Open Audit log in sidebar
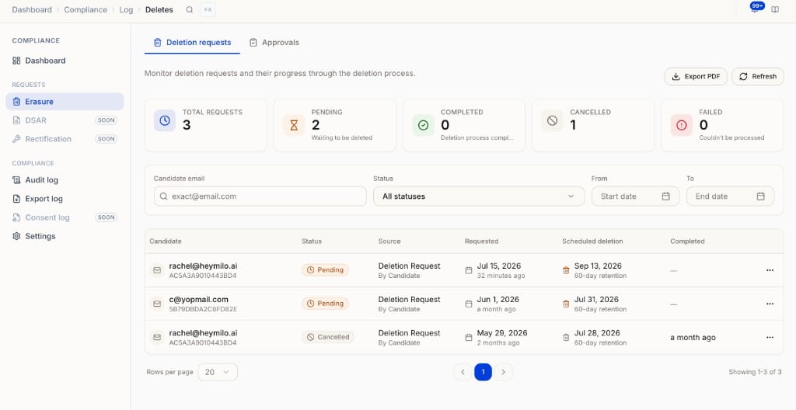 pos(65,180)
